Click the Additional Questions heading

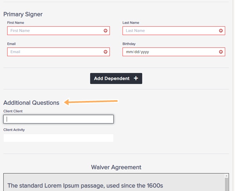[x=31, y=103]
